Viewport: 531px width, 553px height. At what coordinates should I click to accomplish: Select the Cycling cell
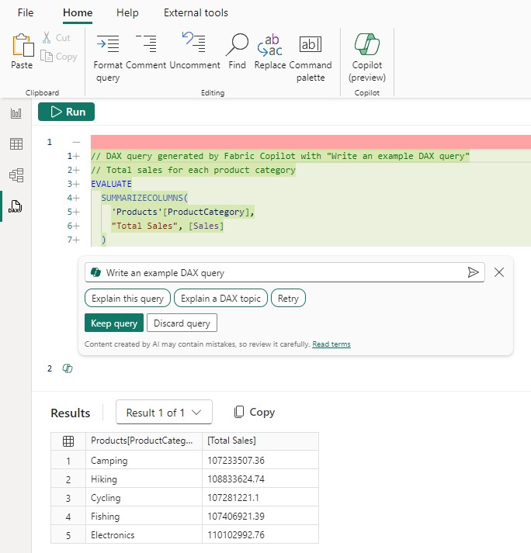pos(144,498)
